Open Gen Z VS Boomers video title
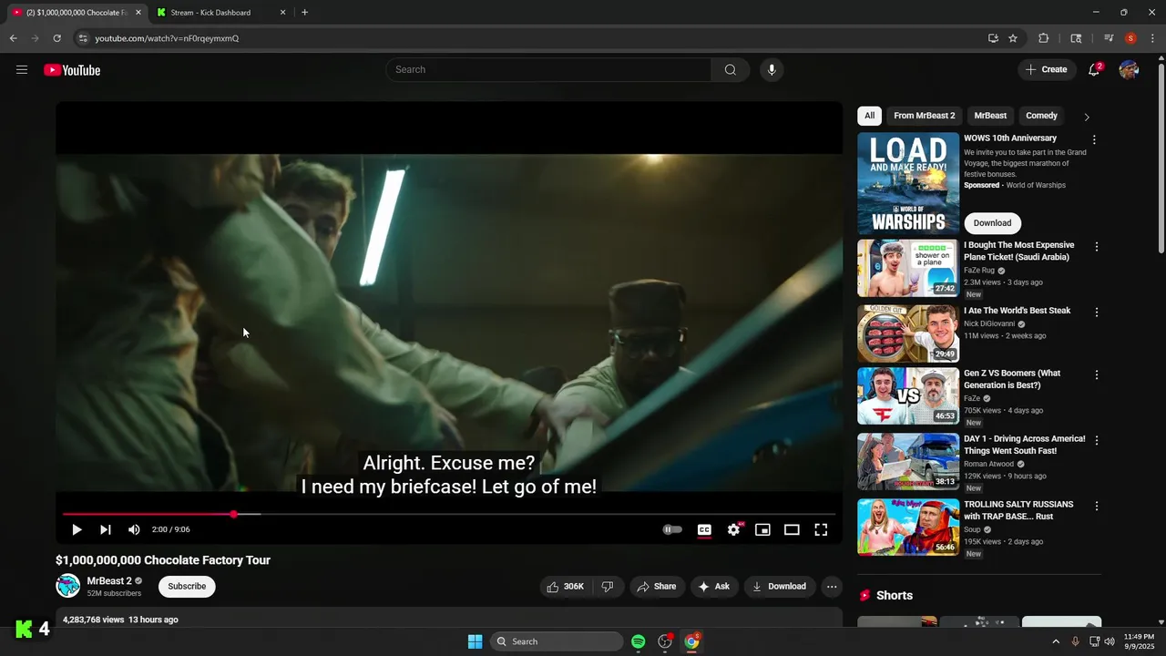1166x656 pixels. (x=1012, y=379)
